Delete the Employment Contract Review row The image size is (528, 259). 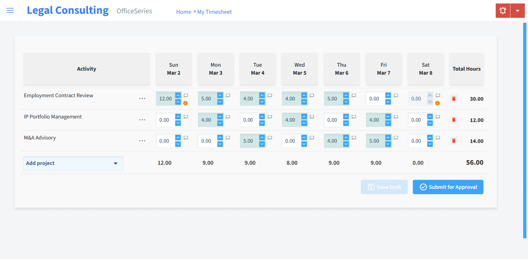(453, 99)
